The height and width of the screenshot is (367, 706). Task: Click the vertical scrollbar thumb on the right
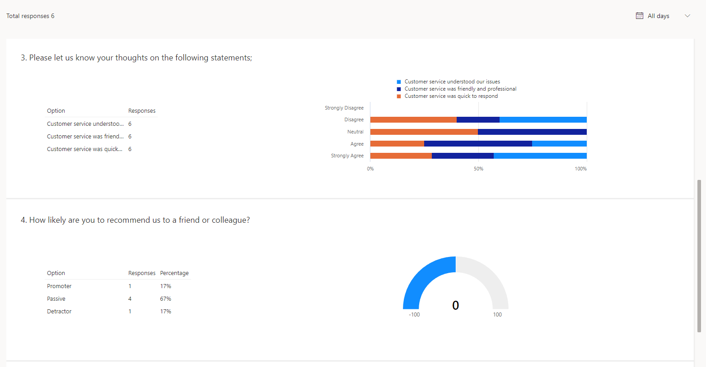pyautogui.click(x=699, y=256)
